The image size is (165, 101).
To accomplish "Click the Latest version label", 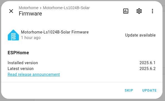I will [21, 69].
